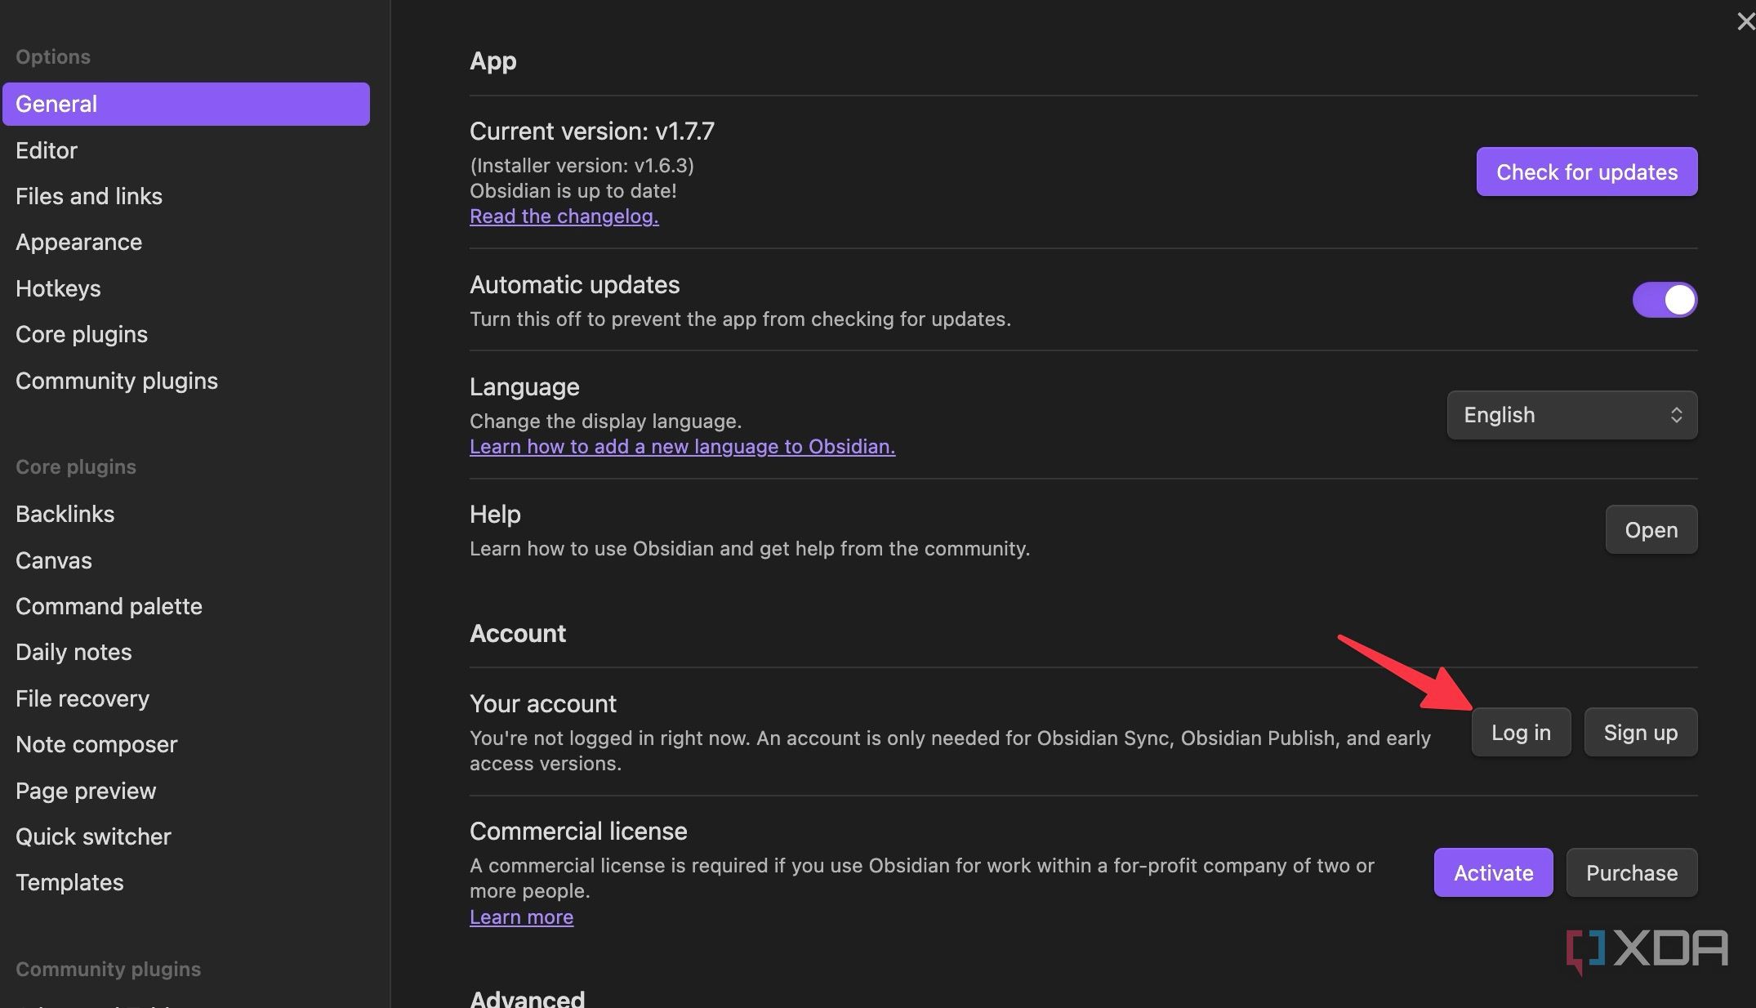Viewport: 1756px width, 1008px height.
Task: Click Learn how to add a new language link
Action: 682,447
